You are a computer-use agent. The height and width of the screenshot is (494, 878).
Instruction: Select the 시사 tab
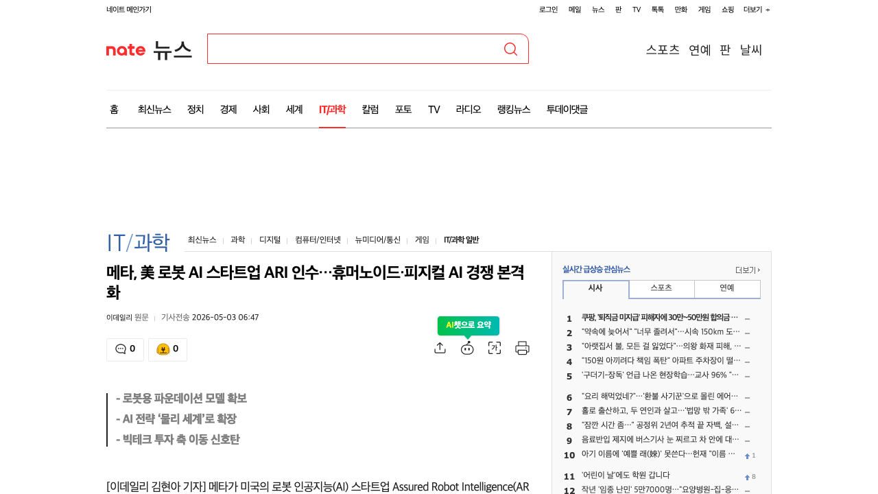(x=595, y=289)
